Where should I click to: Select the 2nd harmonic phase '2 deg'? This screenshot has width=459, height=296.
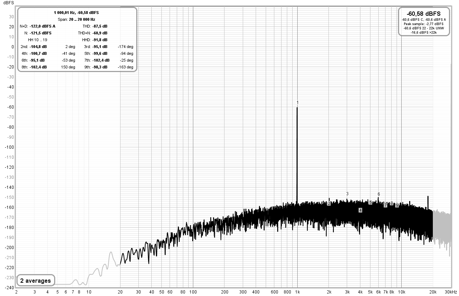tap(70, 47)
